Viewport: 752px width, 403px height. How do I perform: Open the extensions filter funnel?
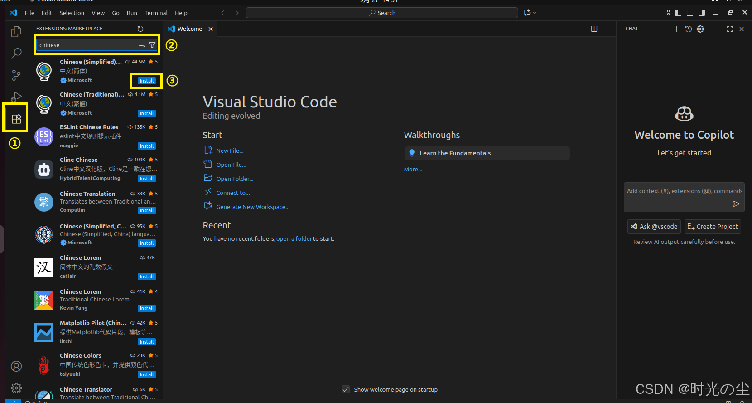coord(152,45)
